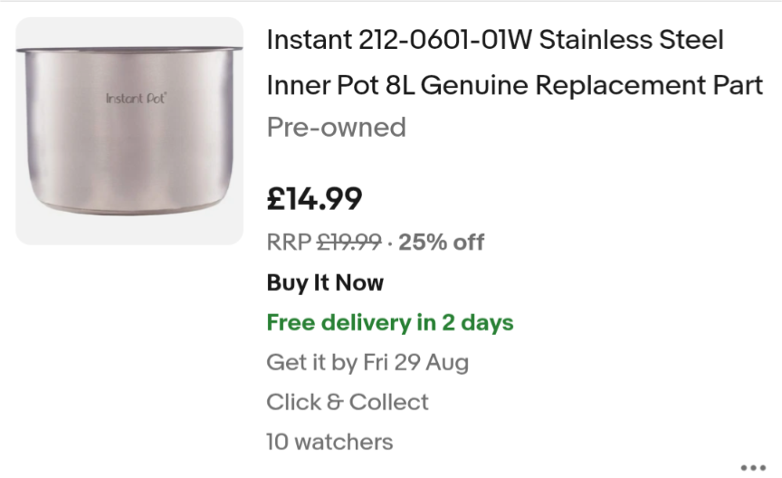
Task: Click the '10 watchers' count
Action: (x=329, y=442)
